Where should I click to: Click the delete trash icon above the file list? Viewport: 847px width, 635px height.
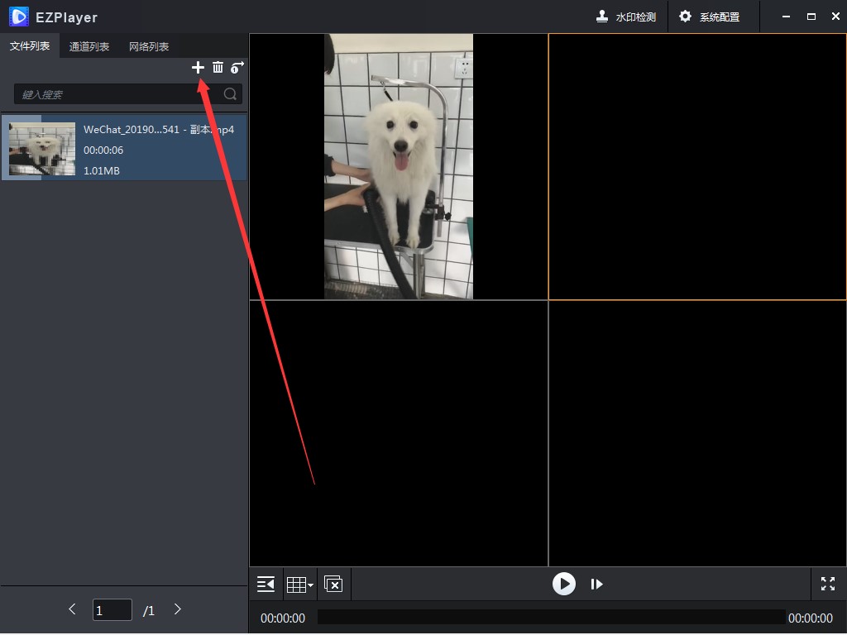(218, 67)
